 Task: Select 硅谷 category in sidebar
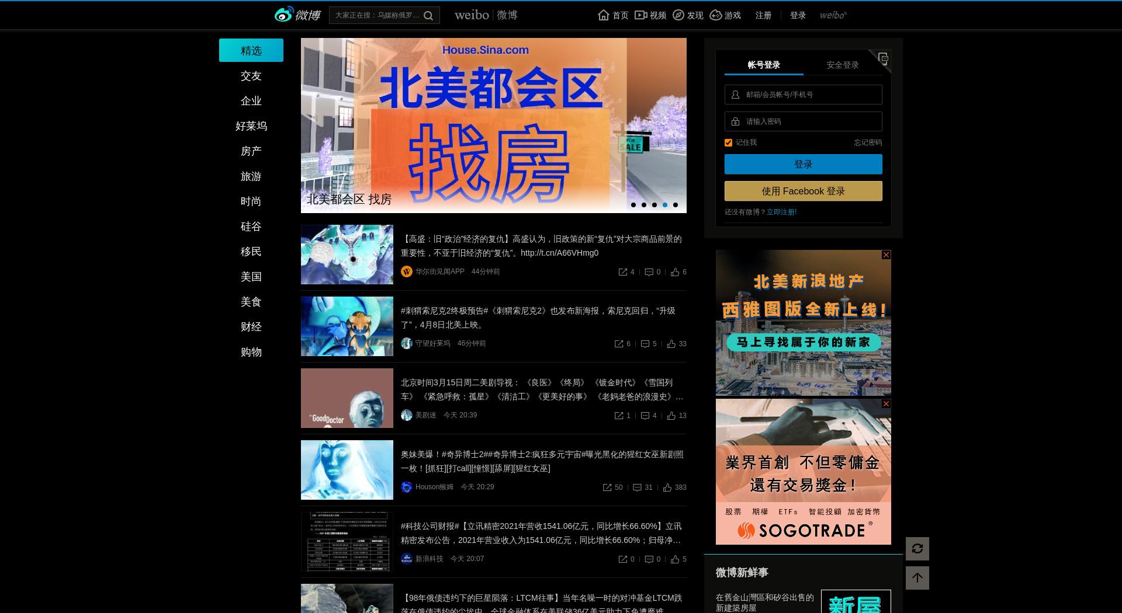tap(251, 227)
